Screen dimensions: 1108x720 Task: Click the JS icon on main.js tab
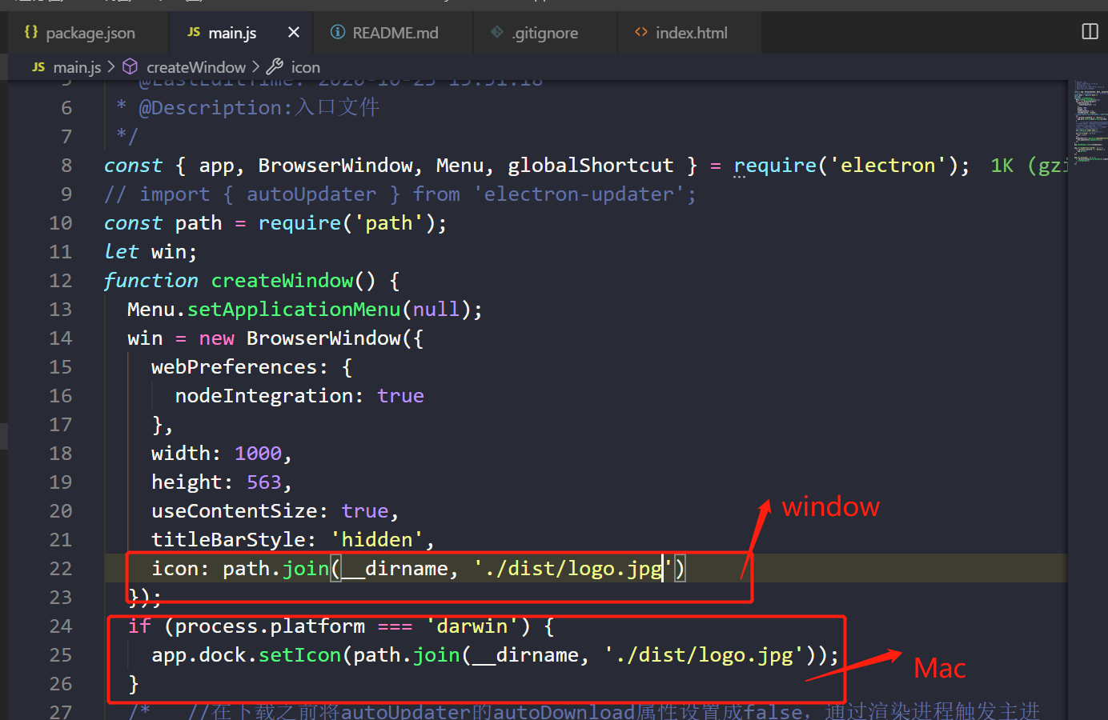click(194, 32)
